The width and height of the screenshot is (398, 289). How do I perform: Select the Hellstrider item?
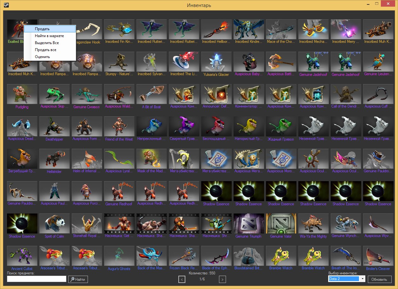tap(55, 159)
